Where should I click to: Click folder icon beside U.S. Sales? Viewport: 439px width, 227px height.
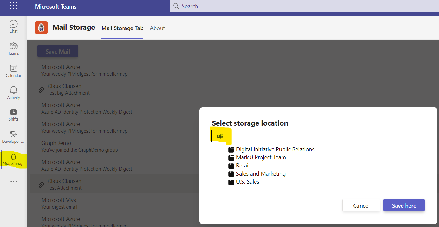[x=231, y=182]
